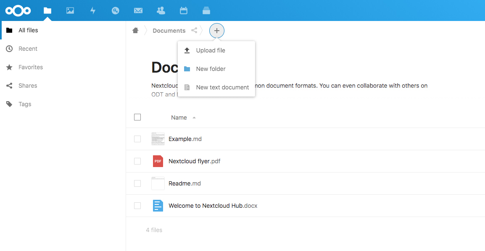Open the Contacts app icon
485x251 pixels.
(161, 11)
